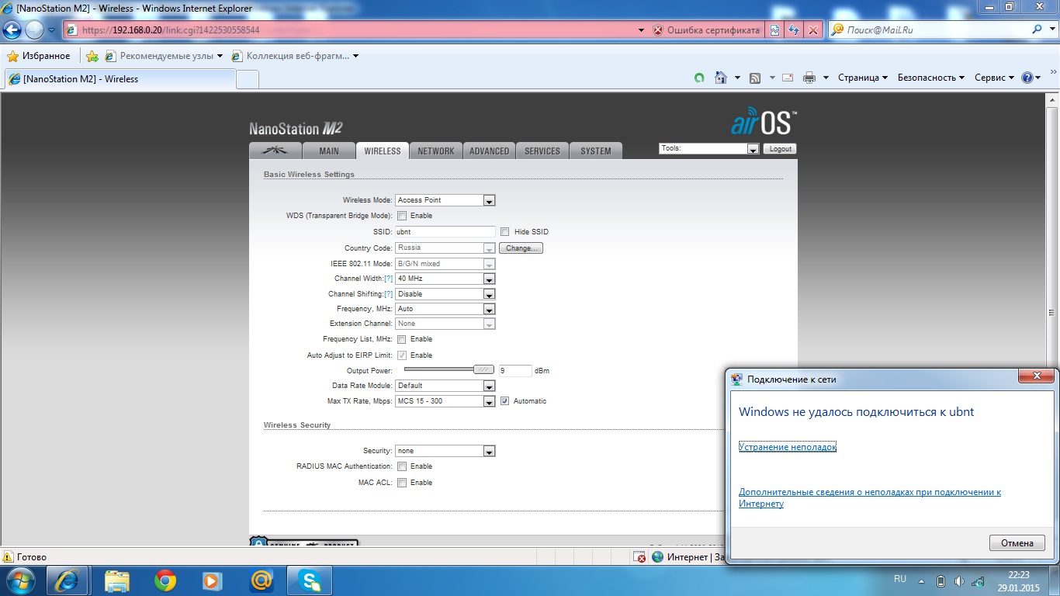Click the browser Back arrow button

tap(12, 30)
